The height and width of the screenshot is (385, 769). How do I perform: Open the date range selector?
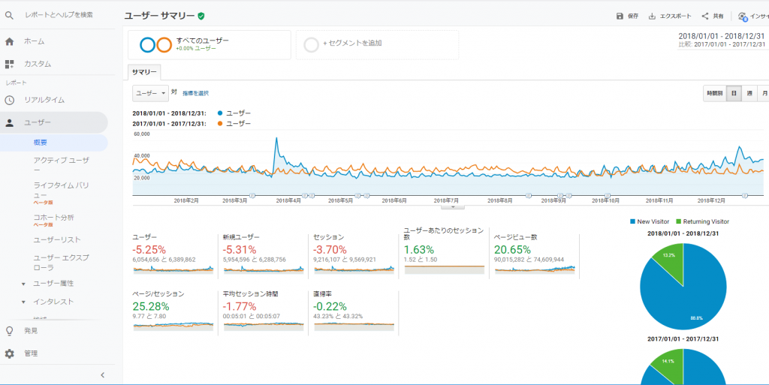point(722,40)
